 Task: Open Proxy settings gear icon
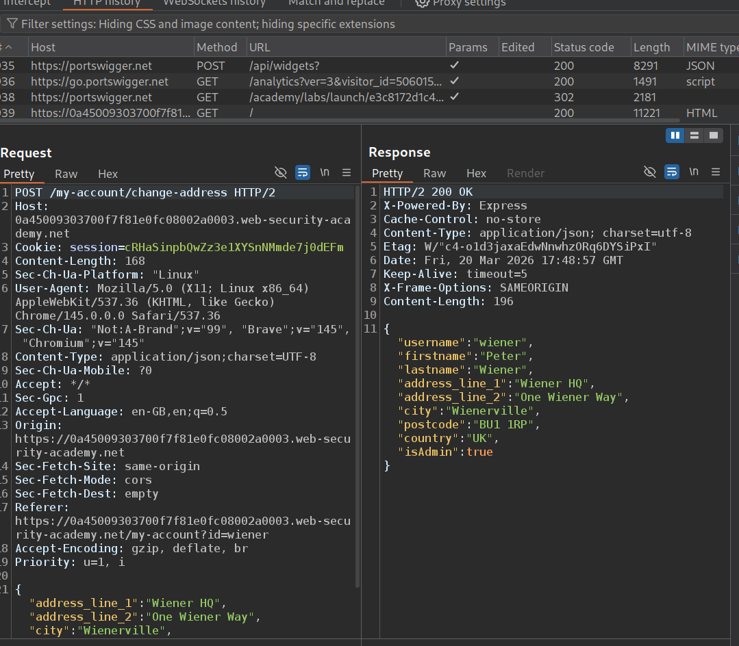pyautogui.click(x=423, y=3)
